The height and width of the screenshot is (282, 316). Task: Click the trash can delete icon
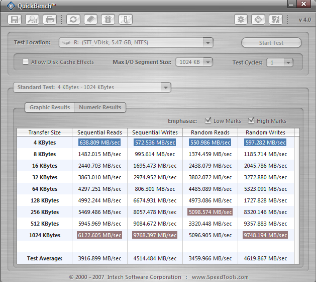coord(107,20)
